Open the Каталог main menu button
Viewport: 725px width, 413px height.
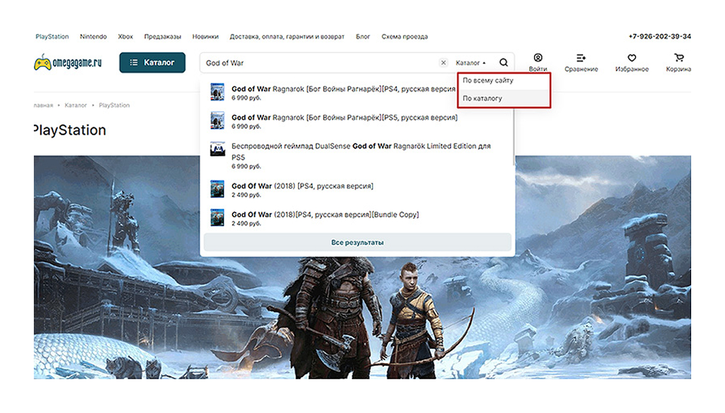tap(152, 63)
